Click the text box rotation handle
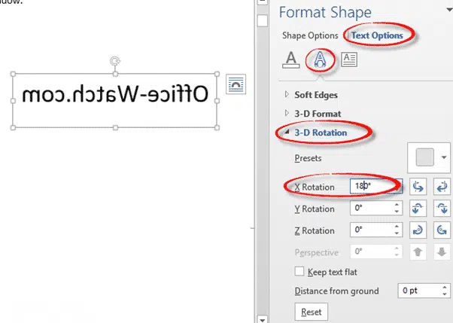453x323 pixels. 115,61
